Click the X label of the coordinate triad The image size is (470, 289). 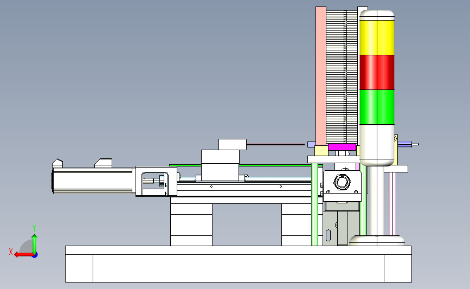tap(11, 252)
